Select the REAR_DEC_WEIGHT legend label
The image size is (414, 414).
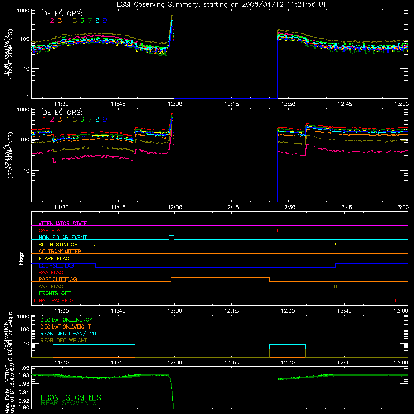tap(64, 341)
